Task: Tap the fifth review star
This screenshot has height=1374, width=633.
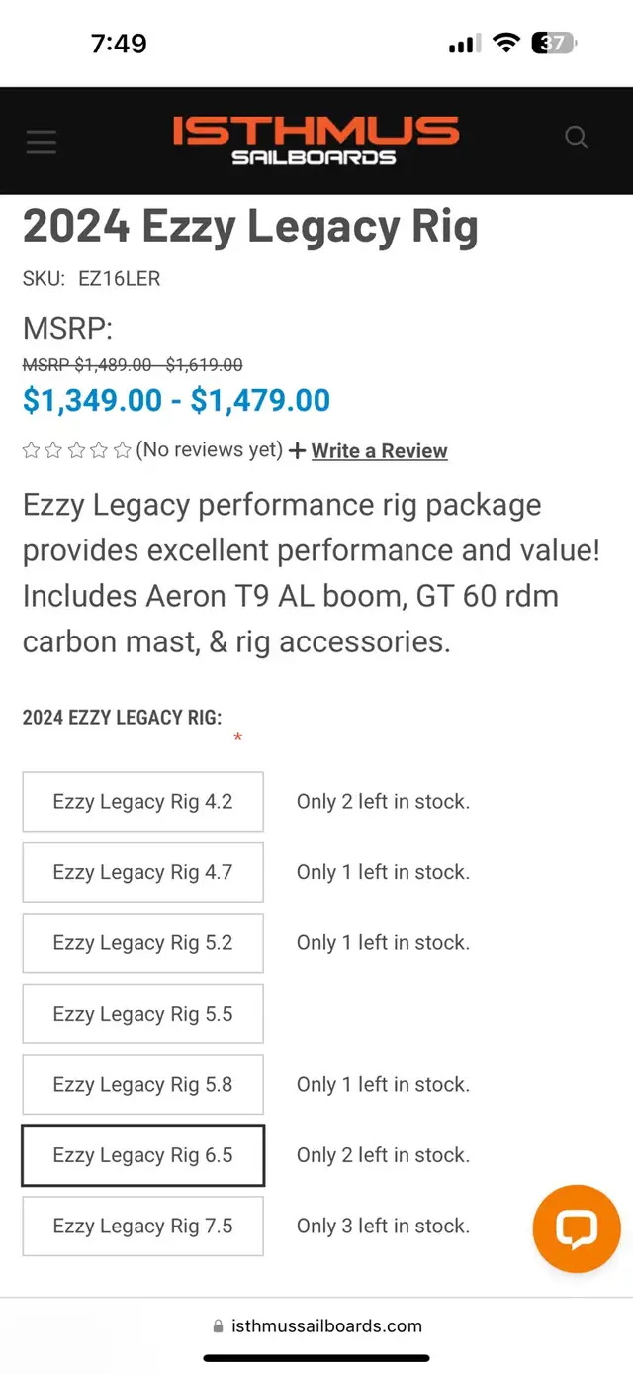Action: [123, 451]
